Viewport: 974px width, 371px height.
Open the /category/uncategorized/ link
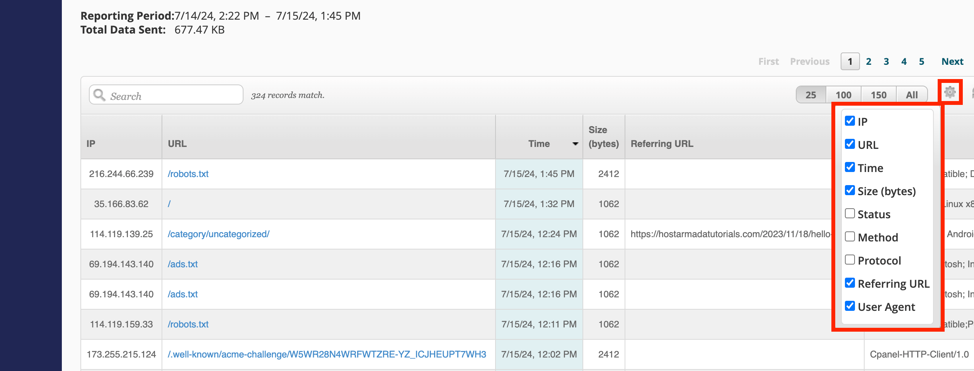tap(218, 234)
